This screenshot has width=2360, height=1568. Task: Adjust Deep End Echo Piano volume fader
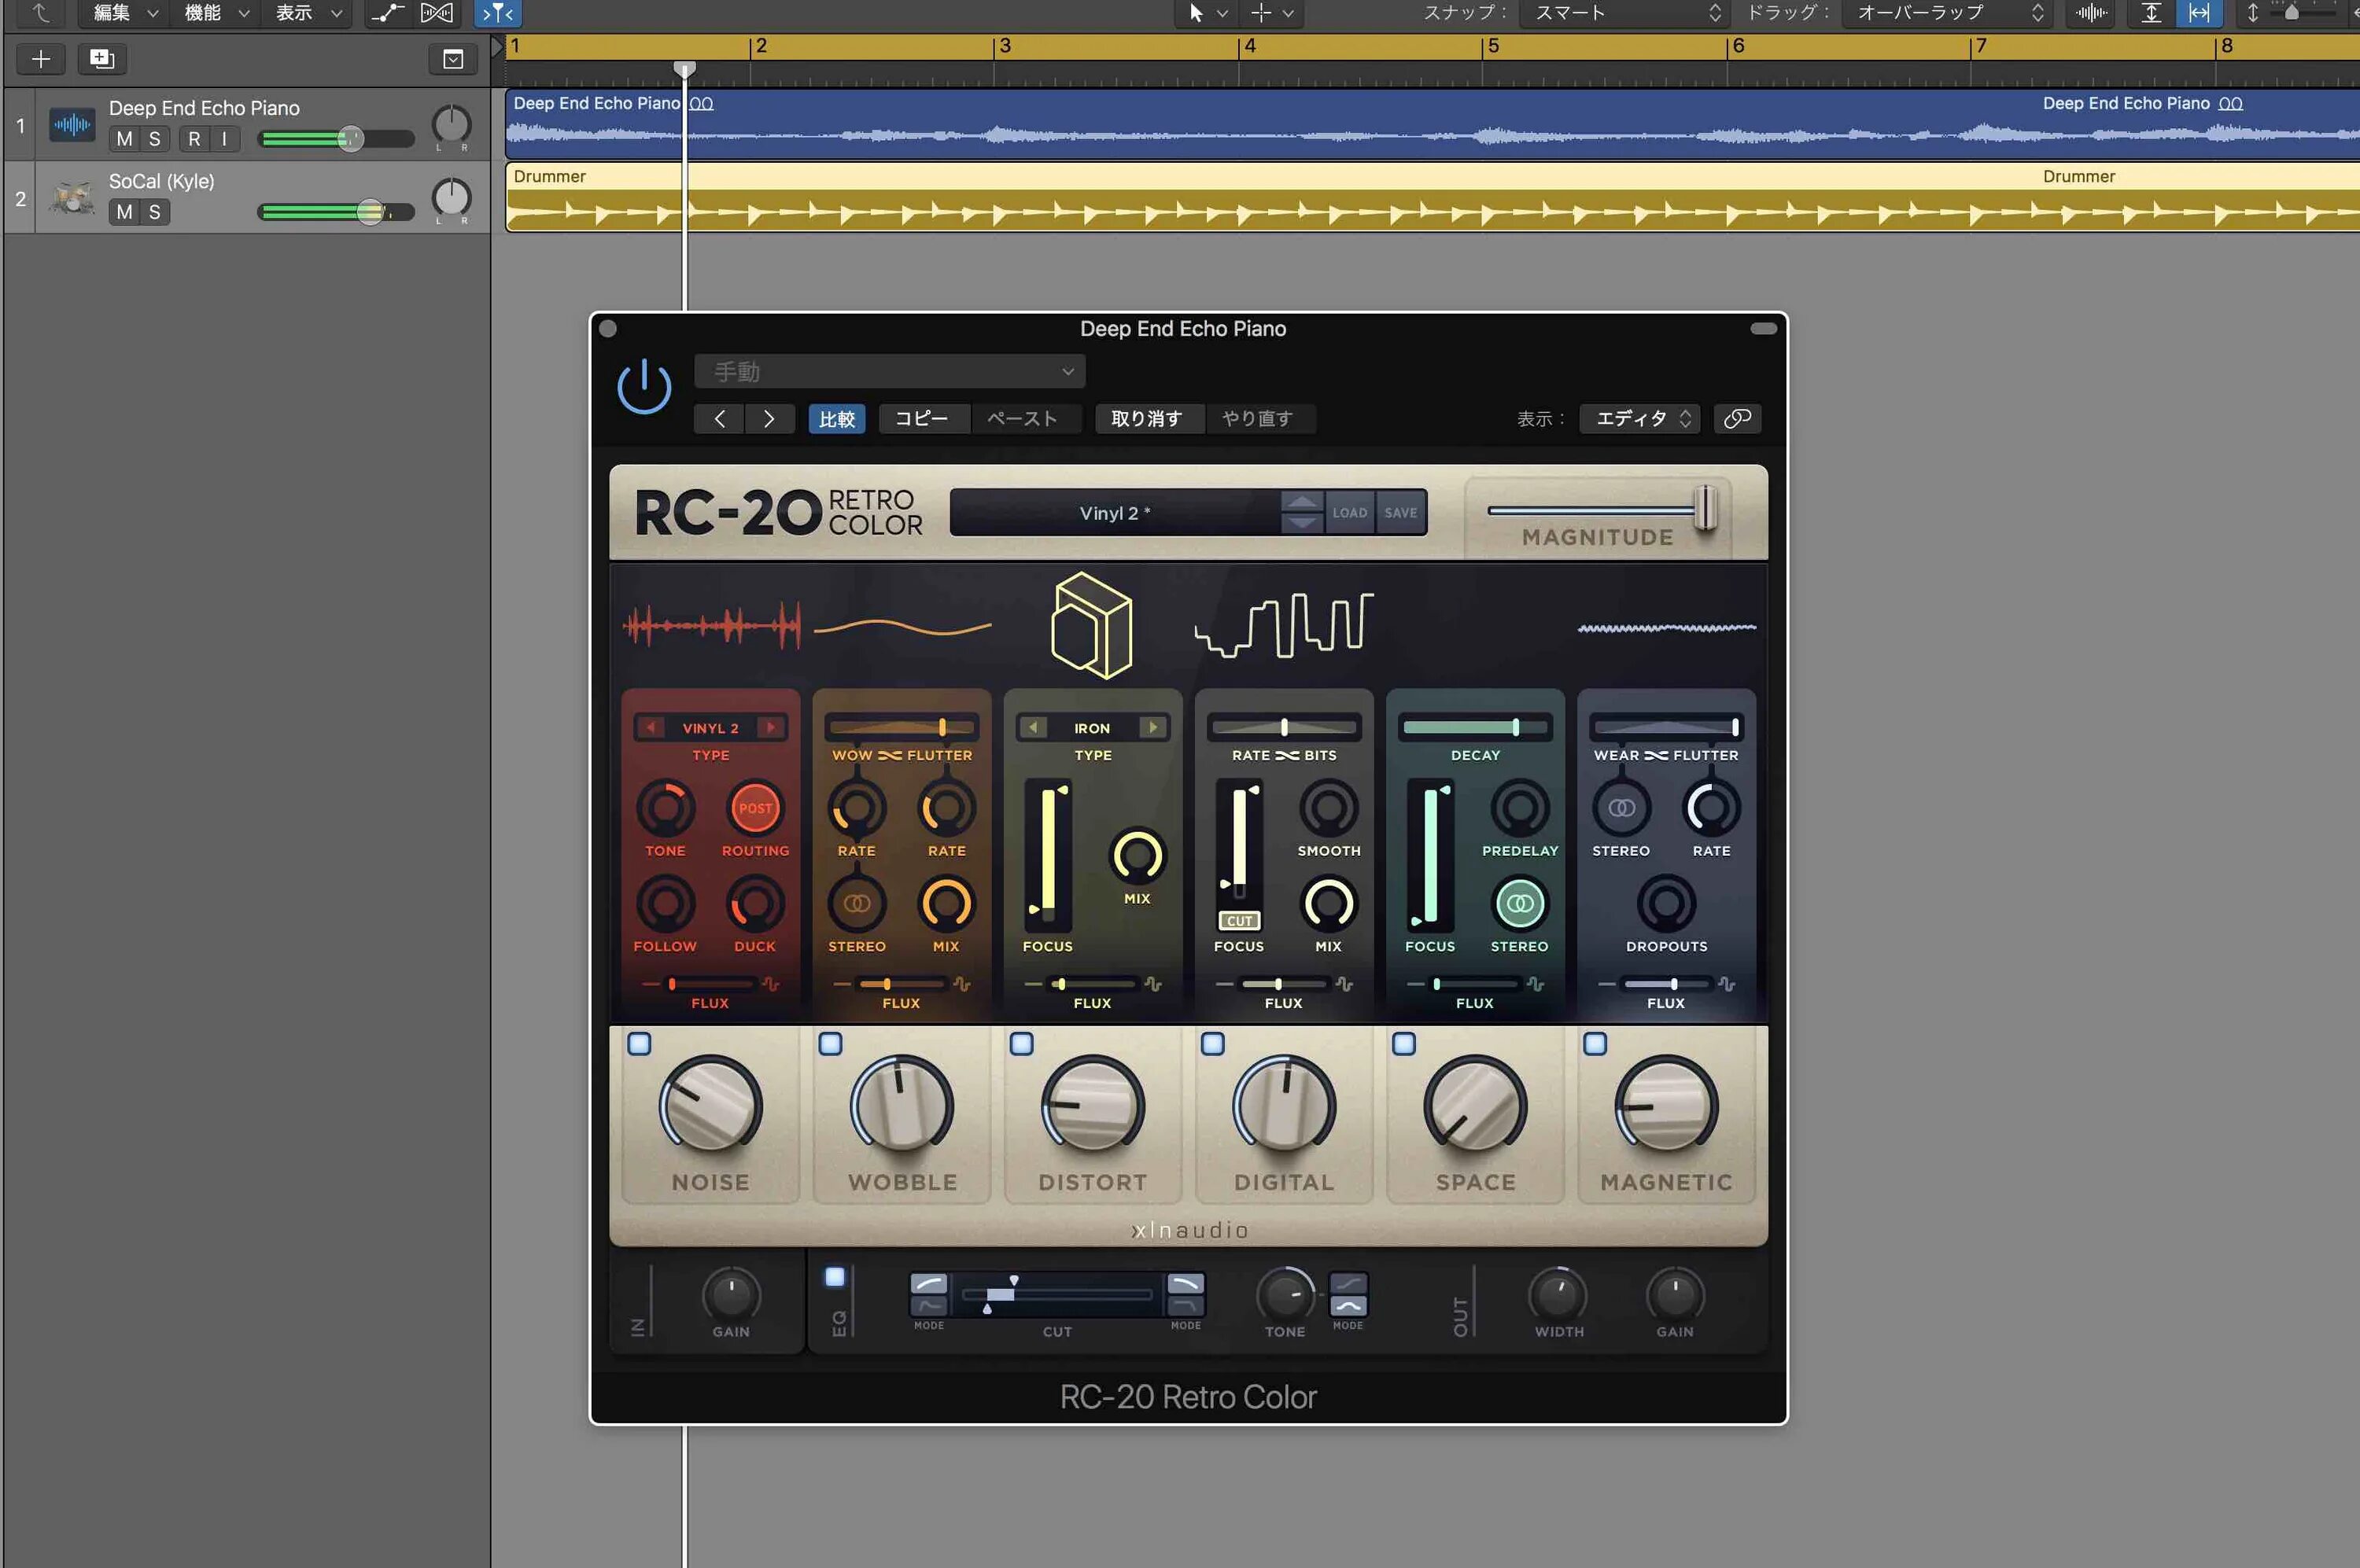click(x=349, y=139)
